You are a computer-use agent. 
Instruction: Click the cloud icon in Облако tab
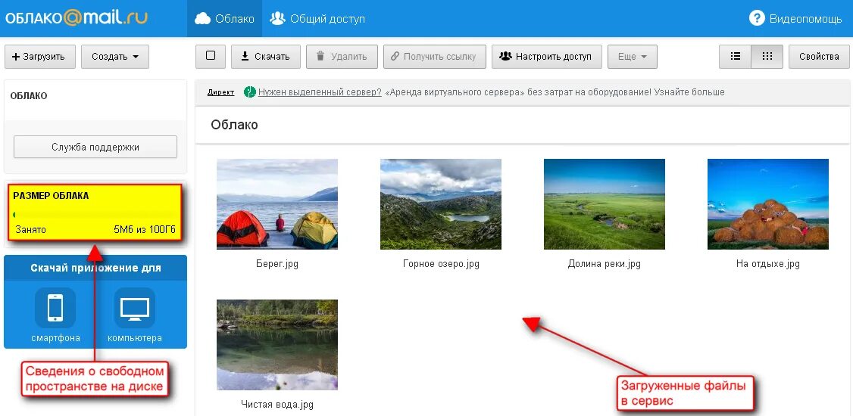pos(202,19)
